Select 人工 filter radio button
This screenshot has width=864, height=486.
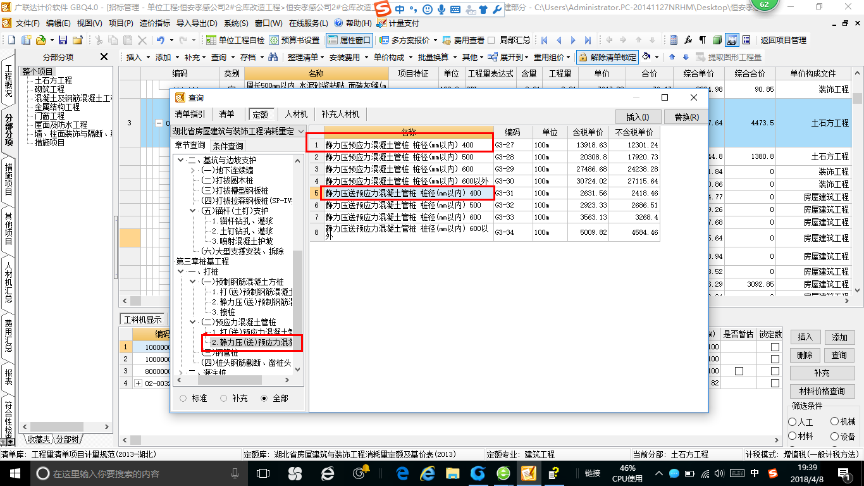793,421
